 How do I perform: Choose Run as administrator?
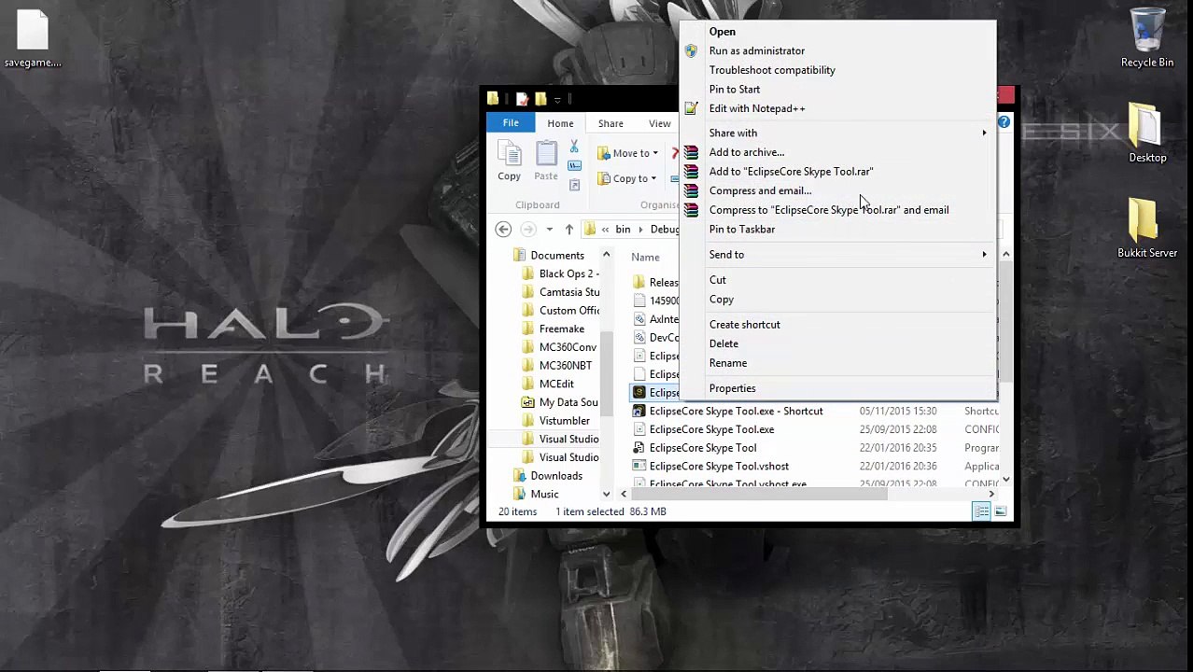(756, 50)
